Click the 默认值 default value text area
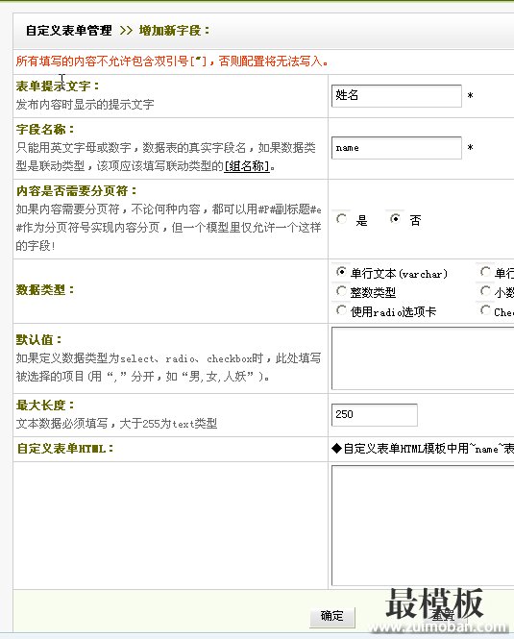The height and width of the screenshot is (639, 514). 423,358
